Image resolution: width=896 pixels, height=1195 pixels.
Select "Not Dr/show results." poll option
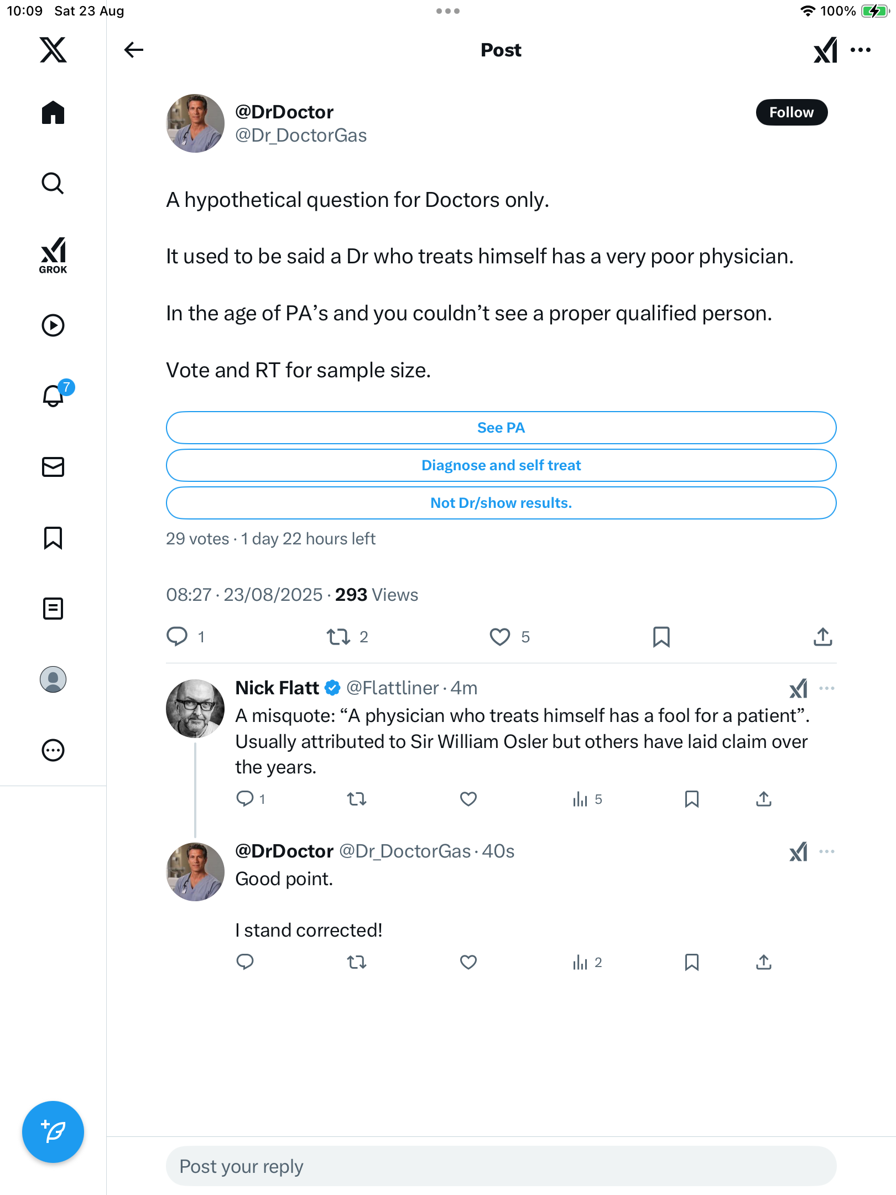click(x=501, y=503)
